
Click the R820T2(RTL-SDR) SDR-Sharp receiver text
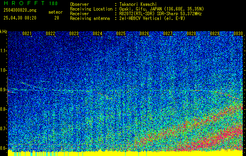160,14
